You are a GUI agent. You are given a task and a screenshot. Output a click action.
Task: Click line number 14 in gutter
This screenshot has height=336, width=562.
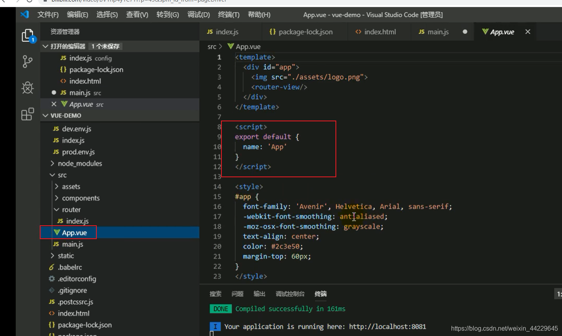[217, 186]
